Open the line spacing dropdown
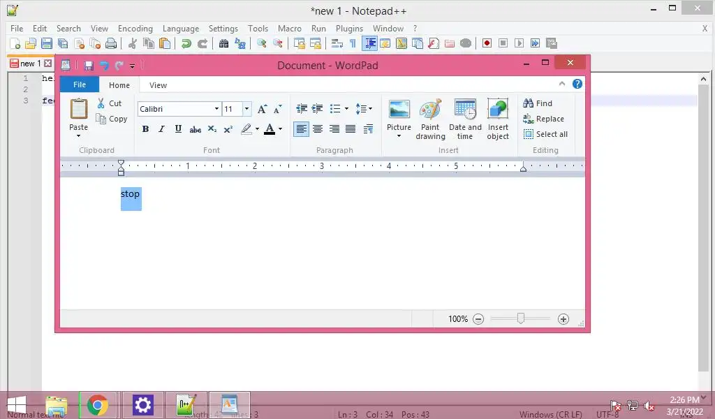The width and height of the screenshot is (715, 419). (x=364, y=108)
